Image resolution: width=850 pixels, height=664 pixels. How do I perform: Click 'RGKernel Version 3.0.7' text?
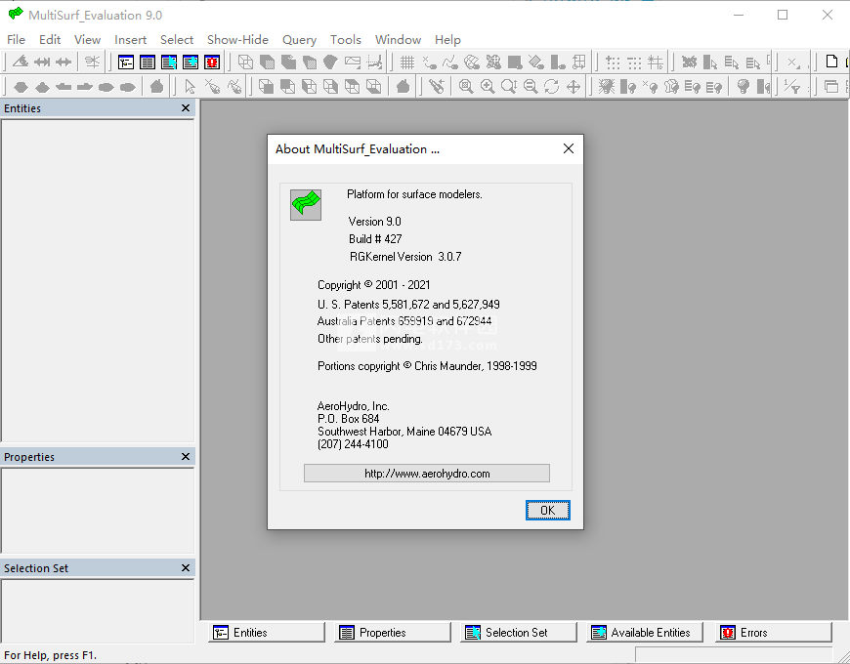pos(405,257)
